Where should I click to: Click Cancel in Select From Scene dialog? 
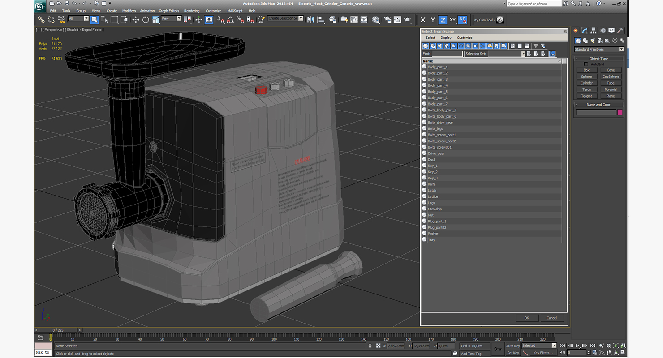[551, 318]
